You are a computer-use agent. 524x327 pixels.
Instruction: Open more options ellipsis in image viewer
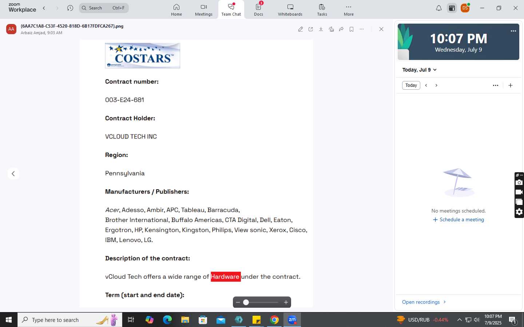[362, 29]
